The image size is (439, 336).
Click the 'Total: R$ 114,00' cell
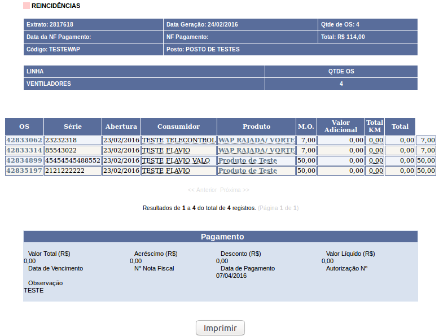click(368, 37)
